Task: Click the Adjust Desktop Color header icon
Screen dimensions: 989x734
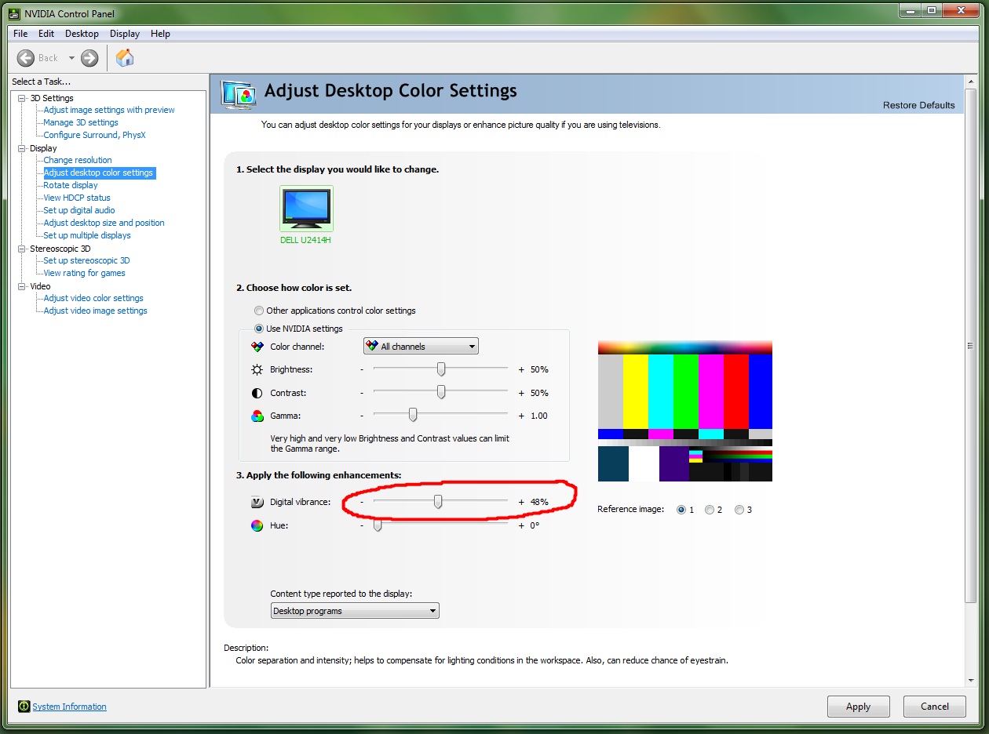Action: tap(239, 94)
